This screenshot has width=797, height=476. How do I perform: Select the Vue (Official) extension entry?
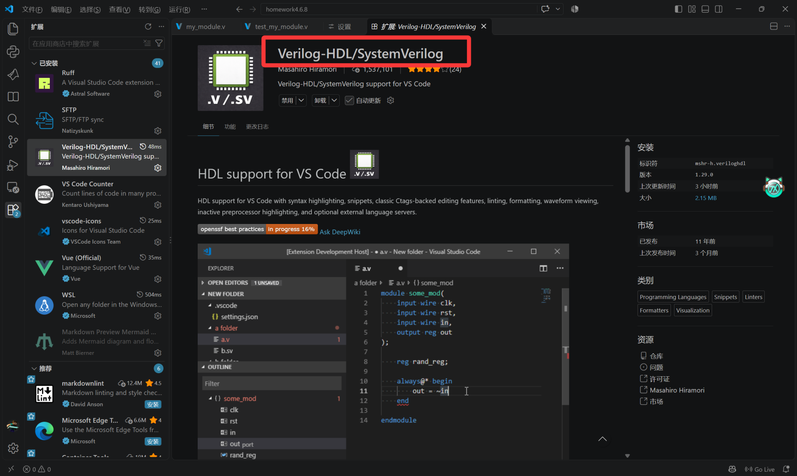97,268
